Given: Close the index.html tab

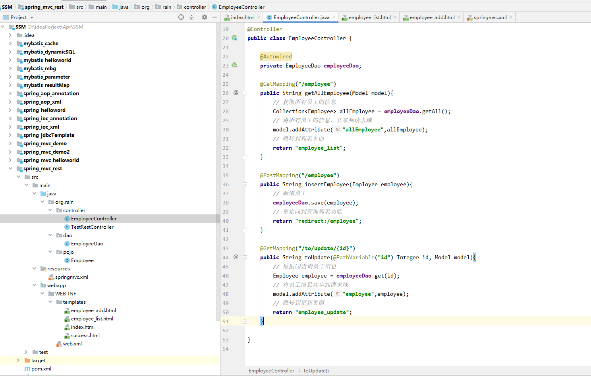Looking at the screenshot, I should click(x=259, y=17).
